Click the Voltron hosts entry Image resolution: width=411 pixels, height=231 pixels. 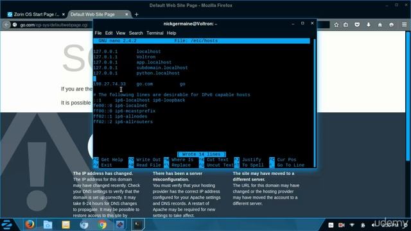(x=146, y=57)
